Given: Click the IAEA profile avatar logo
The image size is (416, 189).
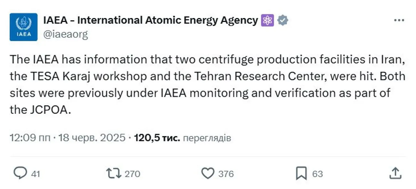Looking at the screenshot, I should click(x=23, y=27).
